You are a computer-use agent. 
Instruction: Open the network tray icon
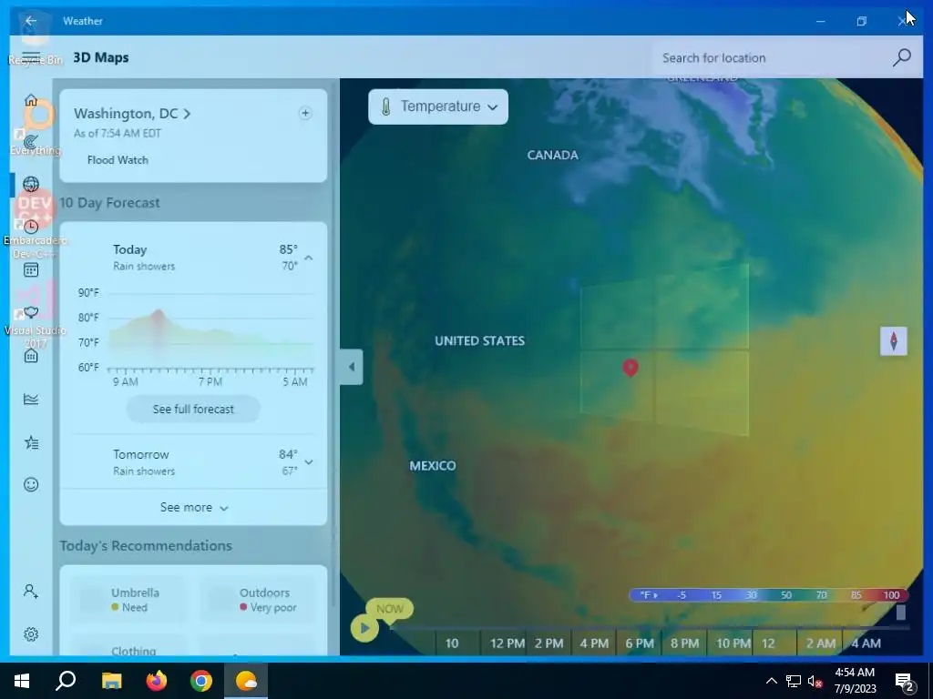click(x=794, y=681)
